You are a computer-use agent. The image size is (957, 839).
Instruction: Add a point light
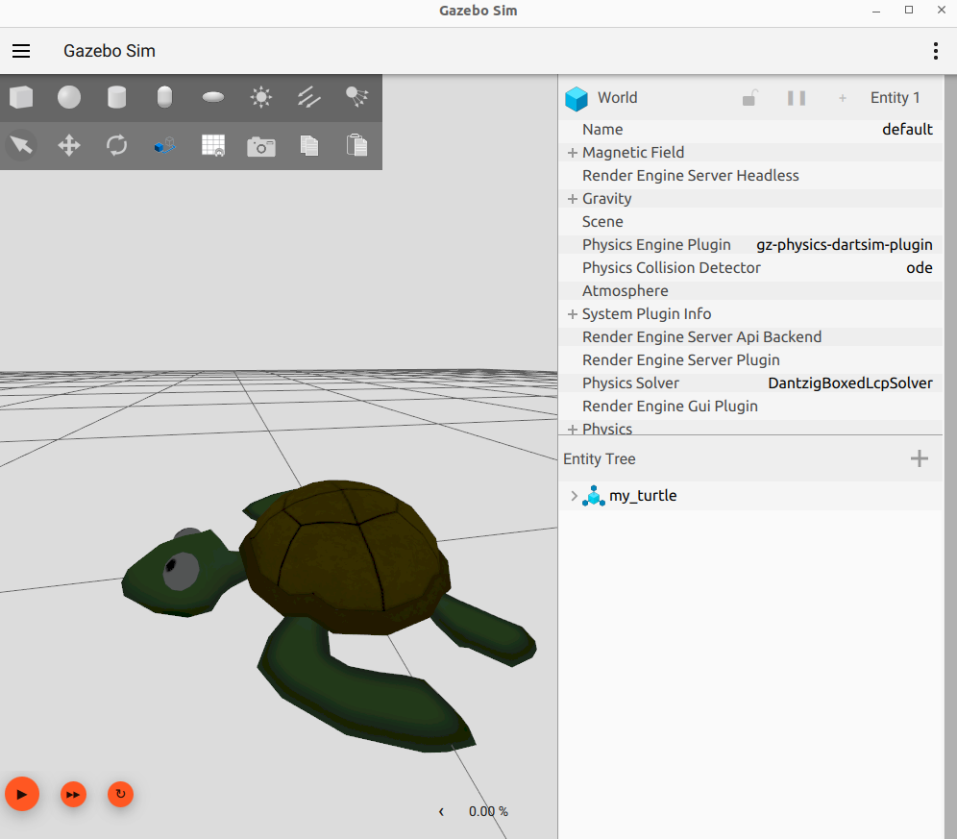pos(261,97)
